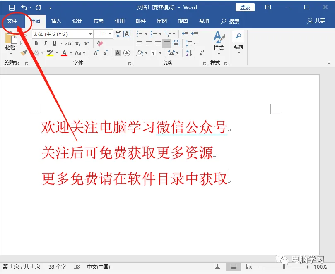Align text left
The width and height of the screenshot is (335, 274).
[139, 43]
